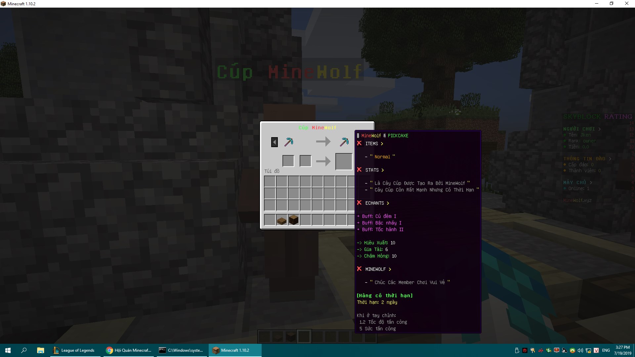Switch to League of Legends window
The image size is (635, 357).
pos(74,350)
